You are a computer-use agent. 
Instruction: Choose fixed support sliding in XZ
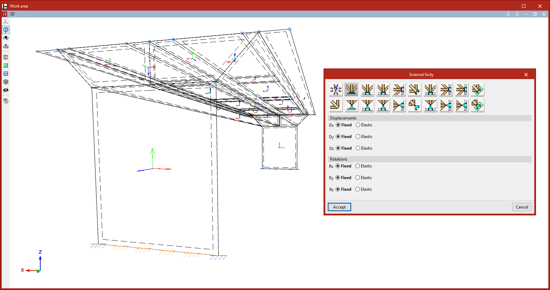pyautogui.click(x=446, y=90)
